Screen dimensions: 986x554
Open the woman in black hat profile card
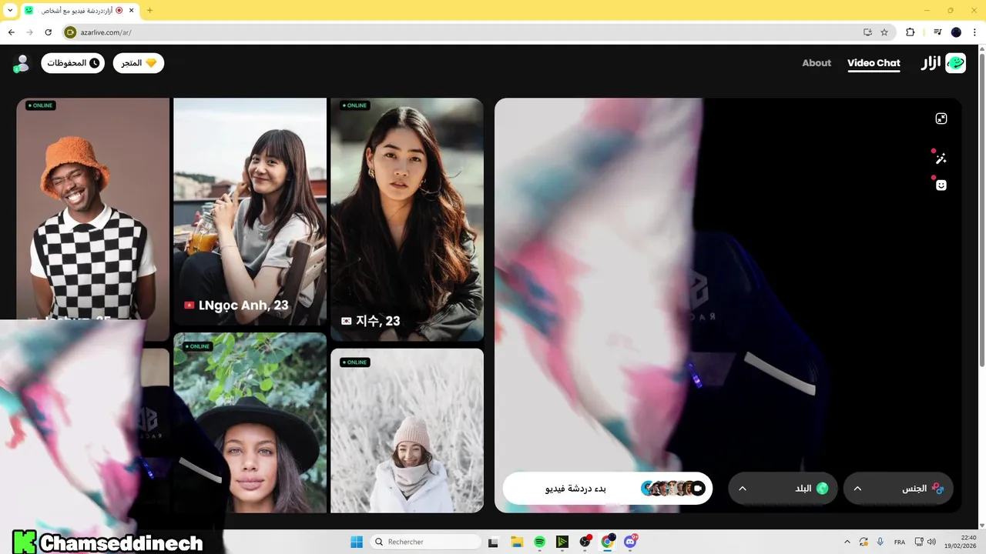pos(250,422)
